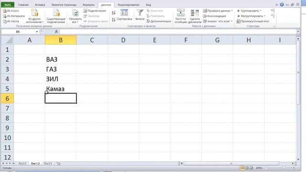
Task: Expand the formula bar
Action: pos(298,32)
